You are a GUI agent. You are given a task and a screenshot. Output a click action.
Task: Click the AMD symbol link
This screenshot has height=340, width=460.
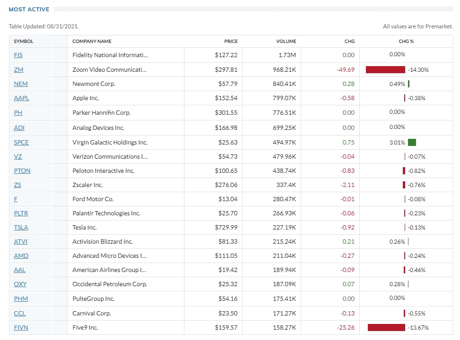coord(21,255)
